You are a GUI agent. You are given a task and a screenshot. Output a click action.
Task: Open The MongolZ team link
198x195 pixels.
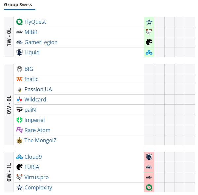point(40,140)
